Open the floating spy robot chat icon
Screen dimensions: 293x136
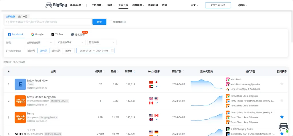tap(283, 128)
